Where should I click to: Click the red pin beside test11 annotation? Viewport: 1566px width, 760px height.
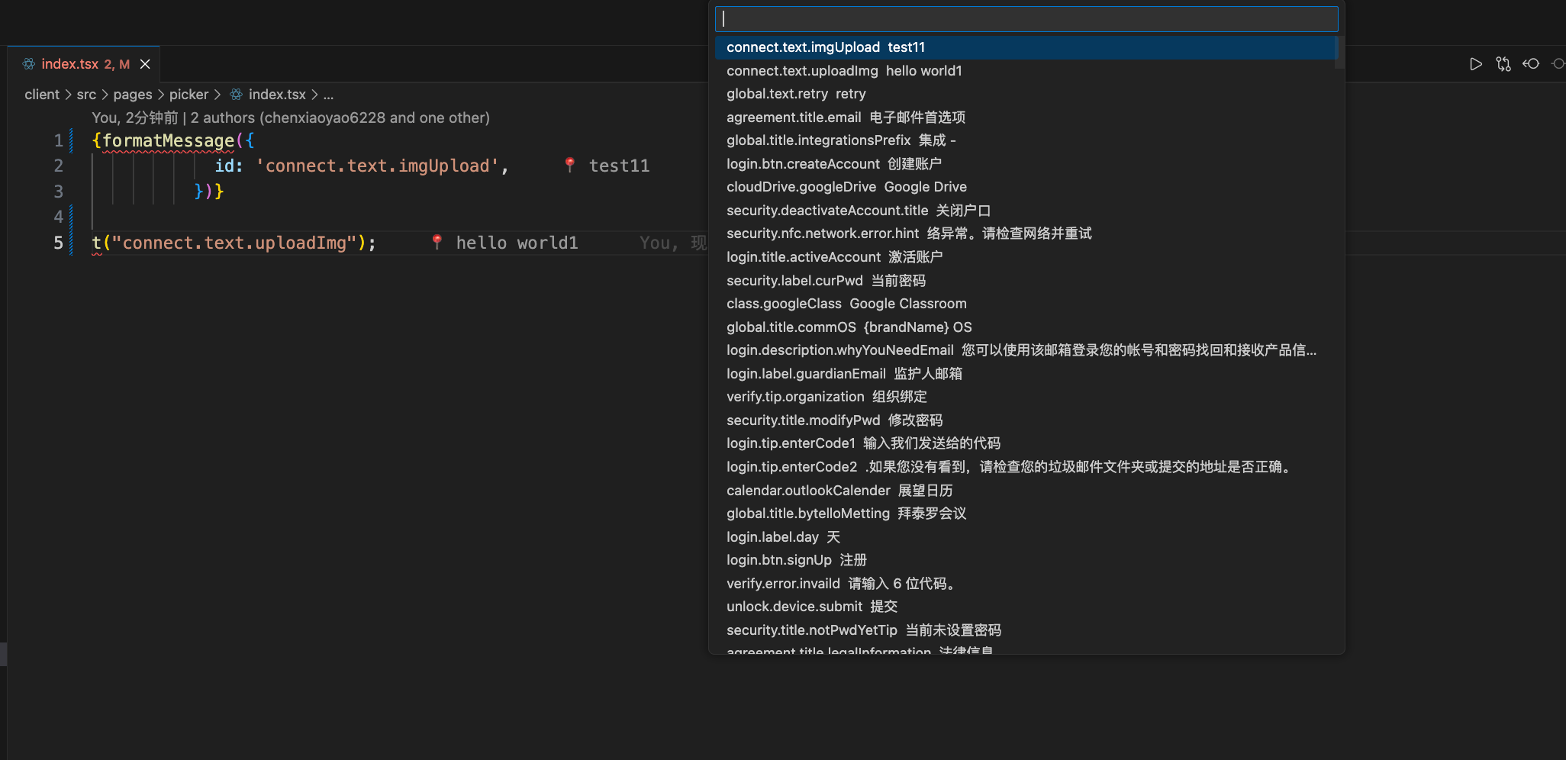[569, 165]
